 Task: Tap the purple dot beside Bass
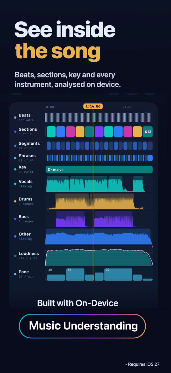click(15, 219)
